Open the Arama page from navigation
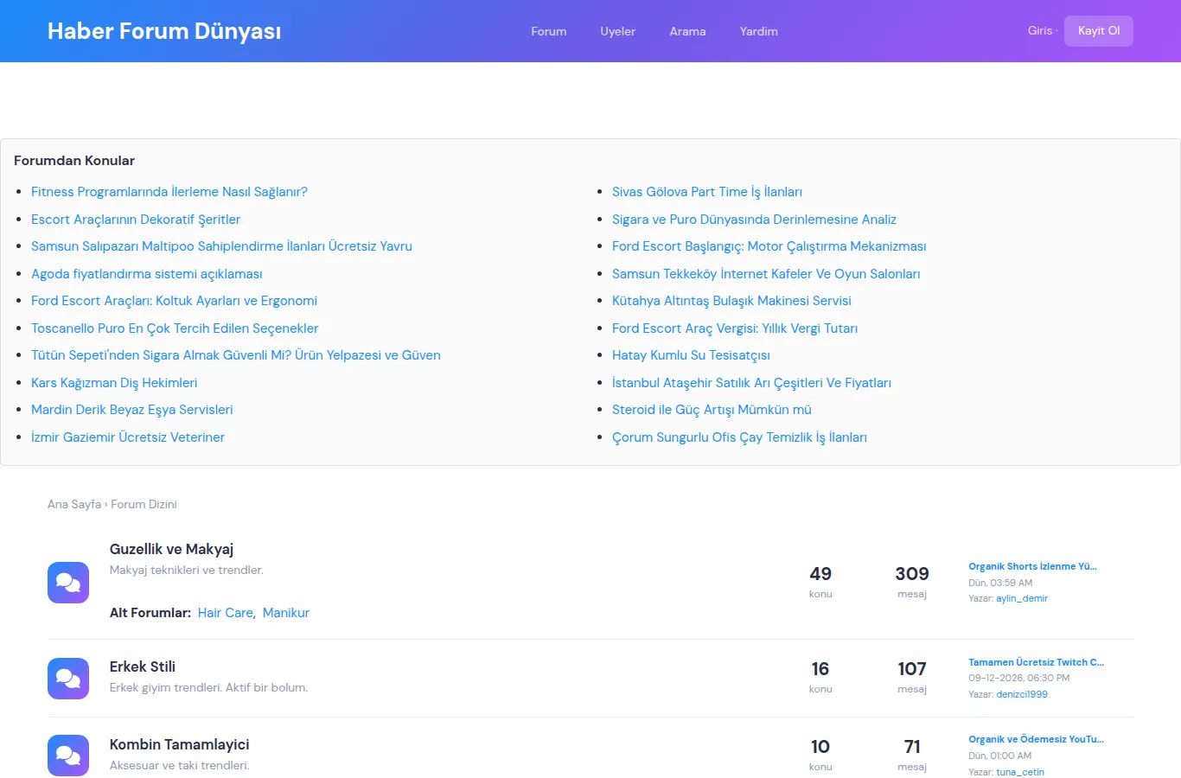 [687, 31]
